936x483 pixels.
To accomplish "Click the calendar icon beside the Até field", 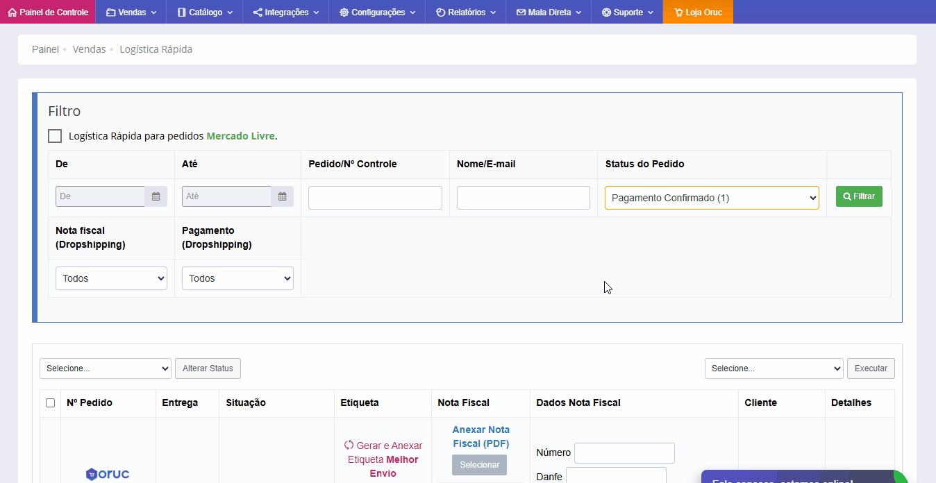I will point(282,196).
